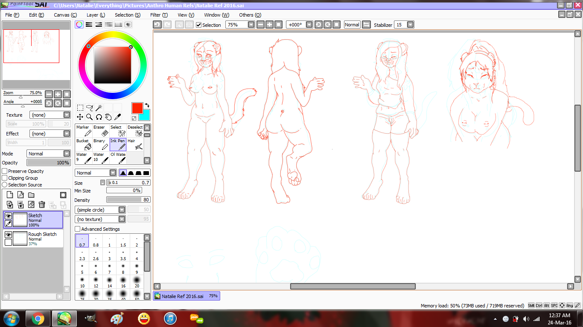Choose brush size preset 5
The height and width of the screenshot is (327, 583).
coord(82,269)
